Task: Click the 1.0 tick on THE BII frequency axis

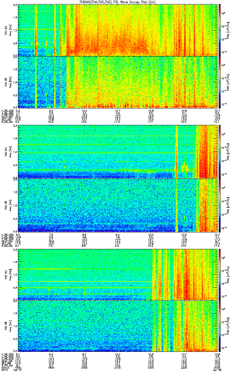Action: pos(15,326)
